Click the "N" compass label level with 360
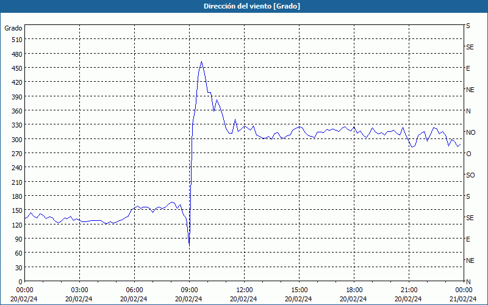The width and height of the screenshot is (488, 305). tap(468, 111)
